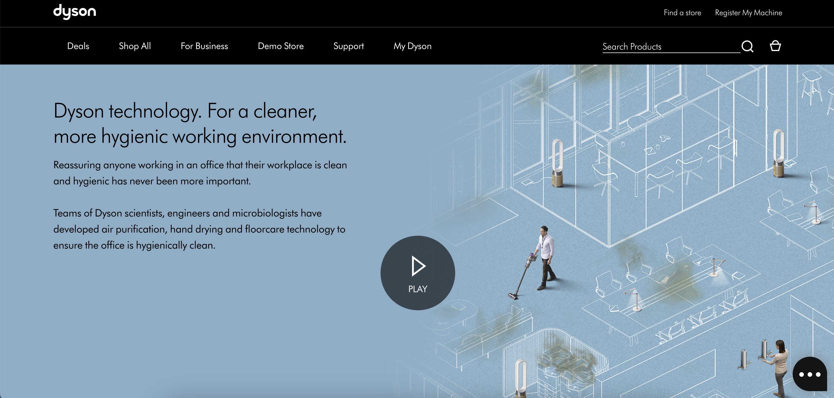Click the Register My Machine link
Image resolution: width=834 pixels, height=398 pixels.
click(x=748, y=12)
